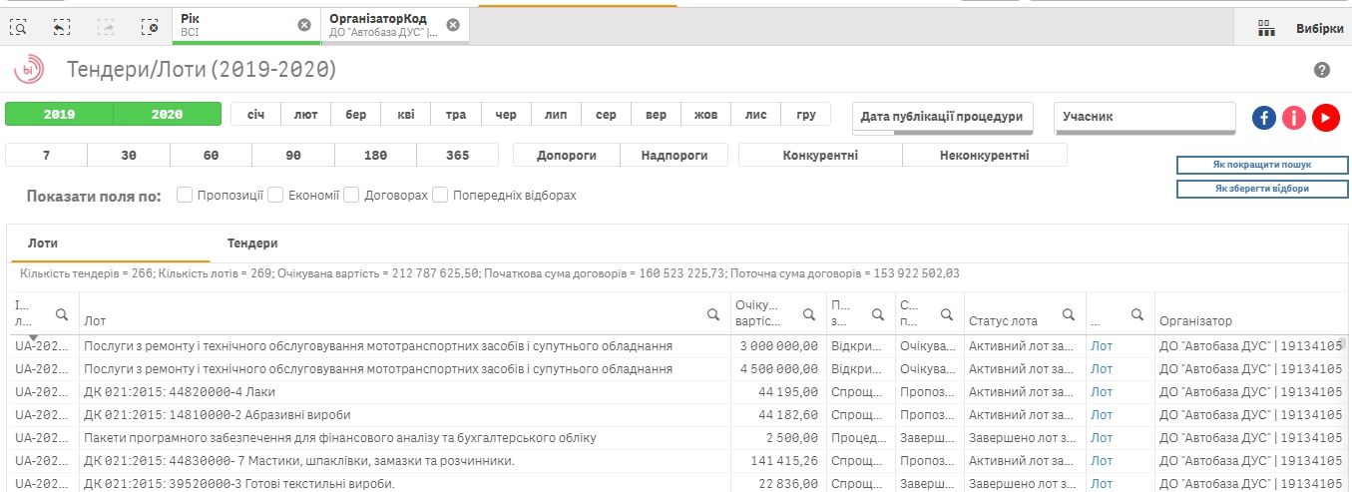Open the Учасник filter
The height and width of the screenshot is (492, 1352).
(x=1144, y=117)
